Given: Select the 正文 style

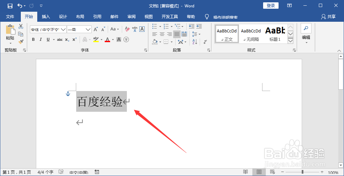Looking at the screenshot, I should pyautogui.click(x=227, y=33).
